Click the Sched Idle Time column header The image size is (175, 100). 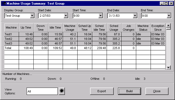[x=100, y=27]
